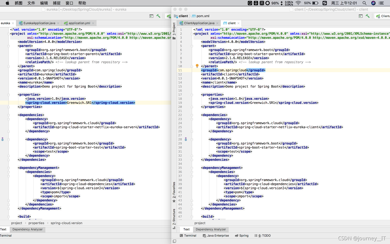
Task: Toggle the 1: Project tool window
Action: [x=174, y=31]
